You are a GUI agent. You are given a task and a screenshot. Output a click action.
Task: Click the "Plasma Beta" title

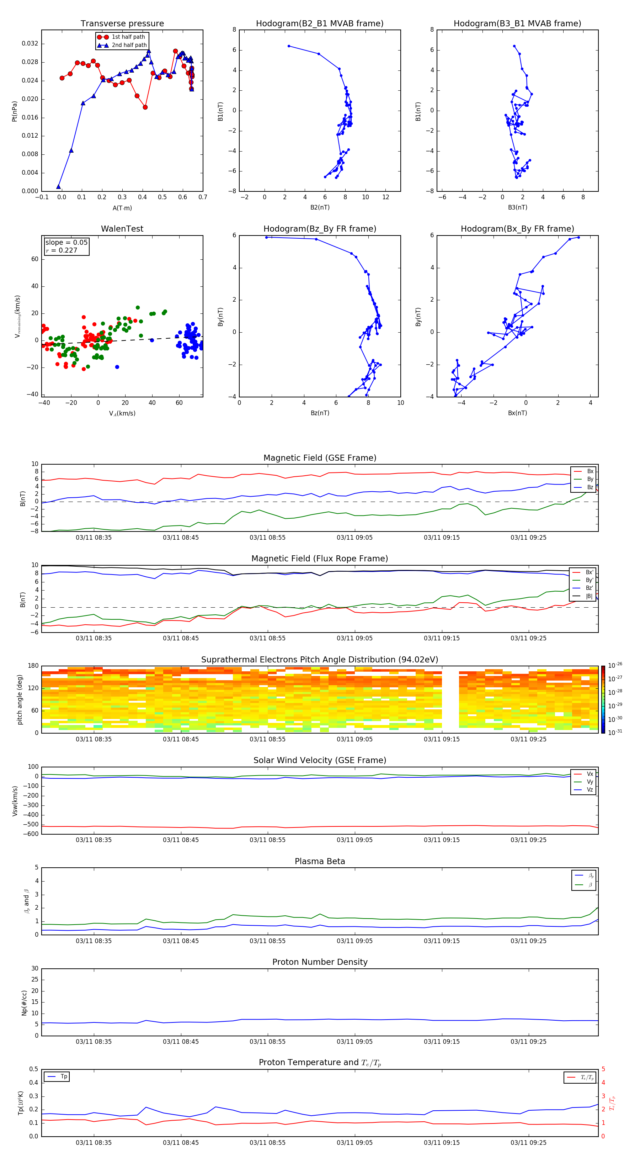[x=320, y=862]
